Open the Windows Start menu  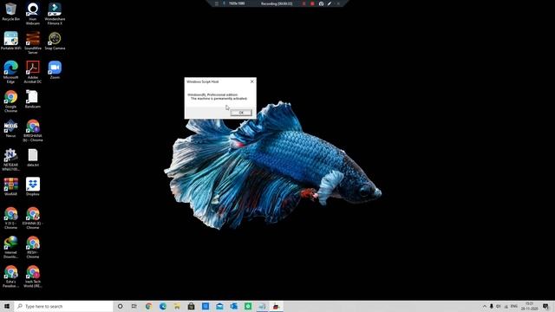[6, 306]
